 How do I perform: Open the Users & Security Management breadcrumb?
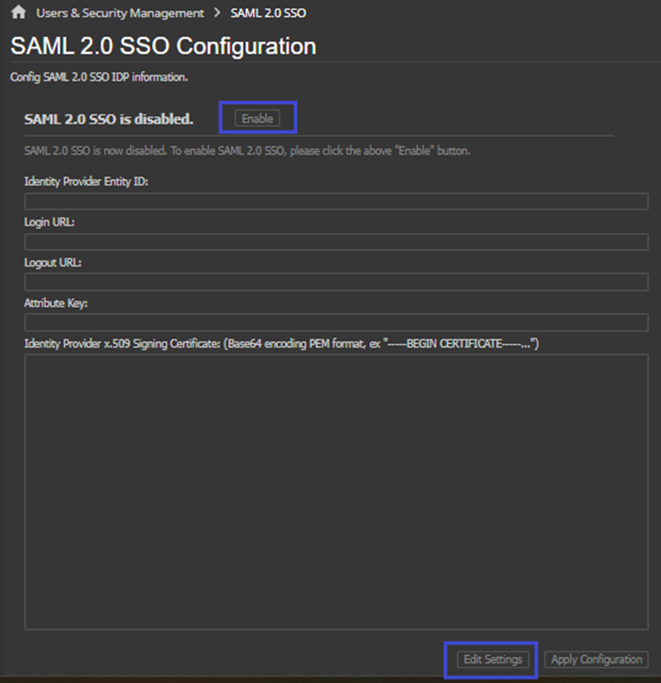(x=120, y=13)
